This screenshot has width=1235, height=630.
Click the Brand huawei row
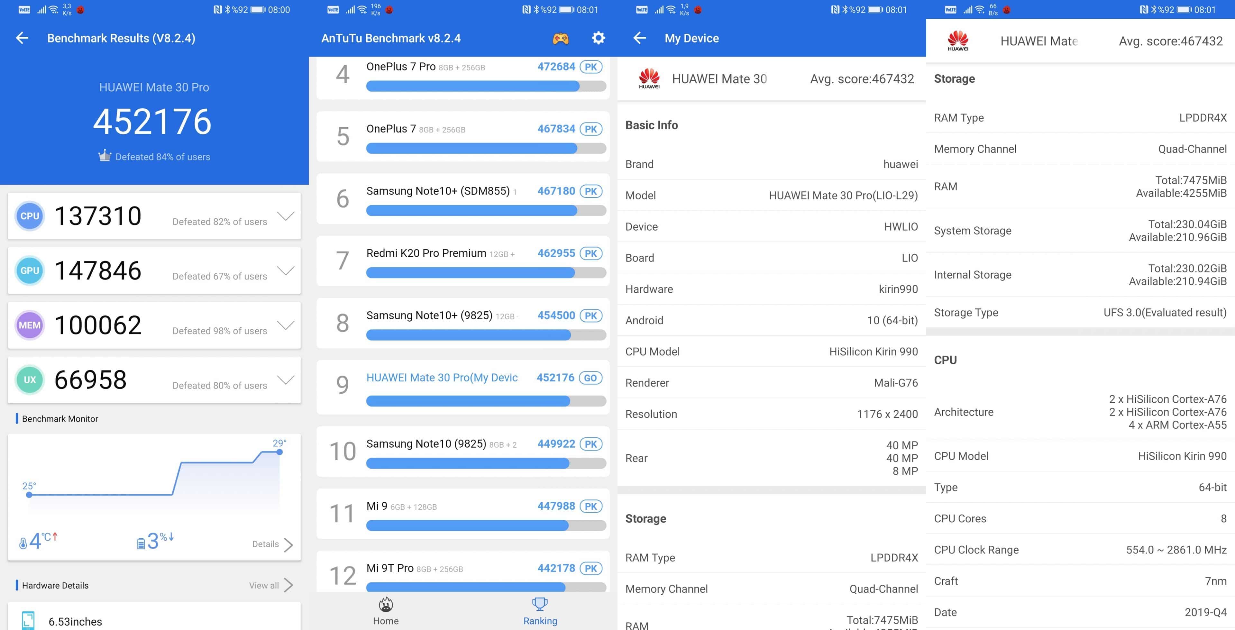tap(772, 164)
